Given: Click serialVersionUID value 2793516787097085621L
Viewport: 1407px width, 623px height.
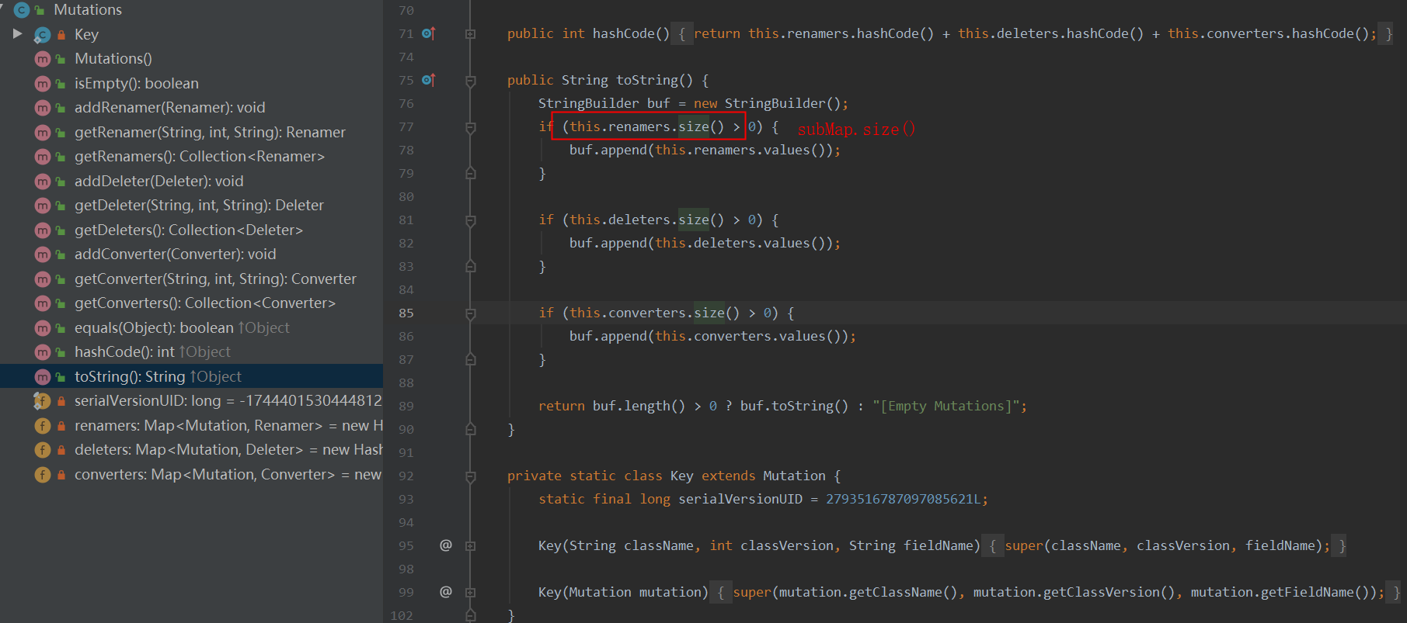Looking at the screenshot, I should pyautogui.click(x=903, y=500).
